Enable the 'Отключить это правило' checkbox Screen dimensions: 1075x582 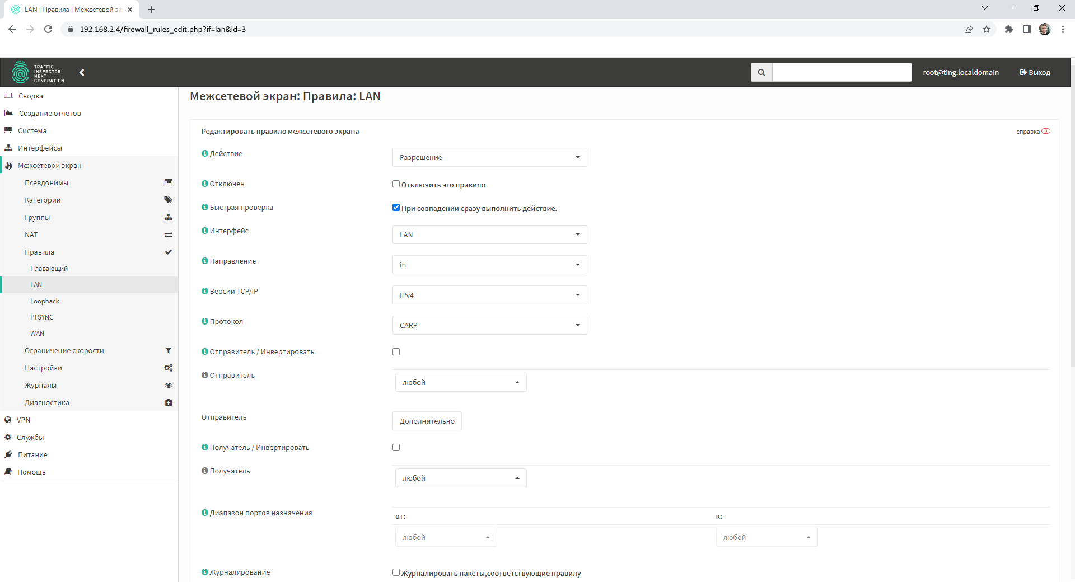(396, 184)
